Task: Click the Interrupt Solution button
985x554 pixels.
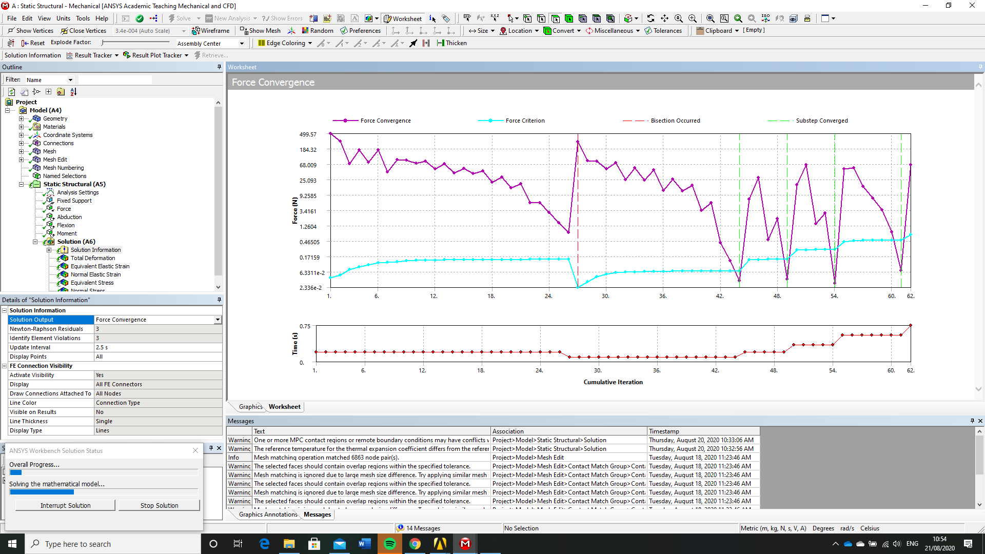Action: [65, 505]
